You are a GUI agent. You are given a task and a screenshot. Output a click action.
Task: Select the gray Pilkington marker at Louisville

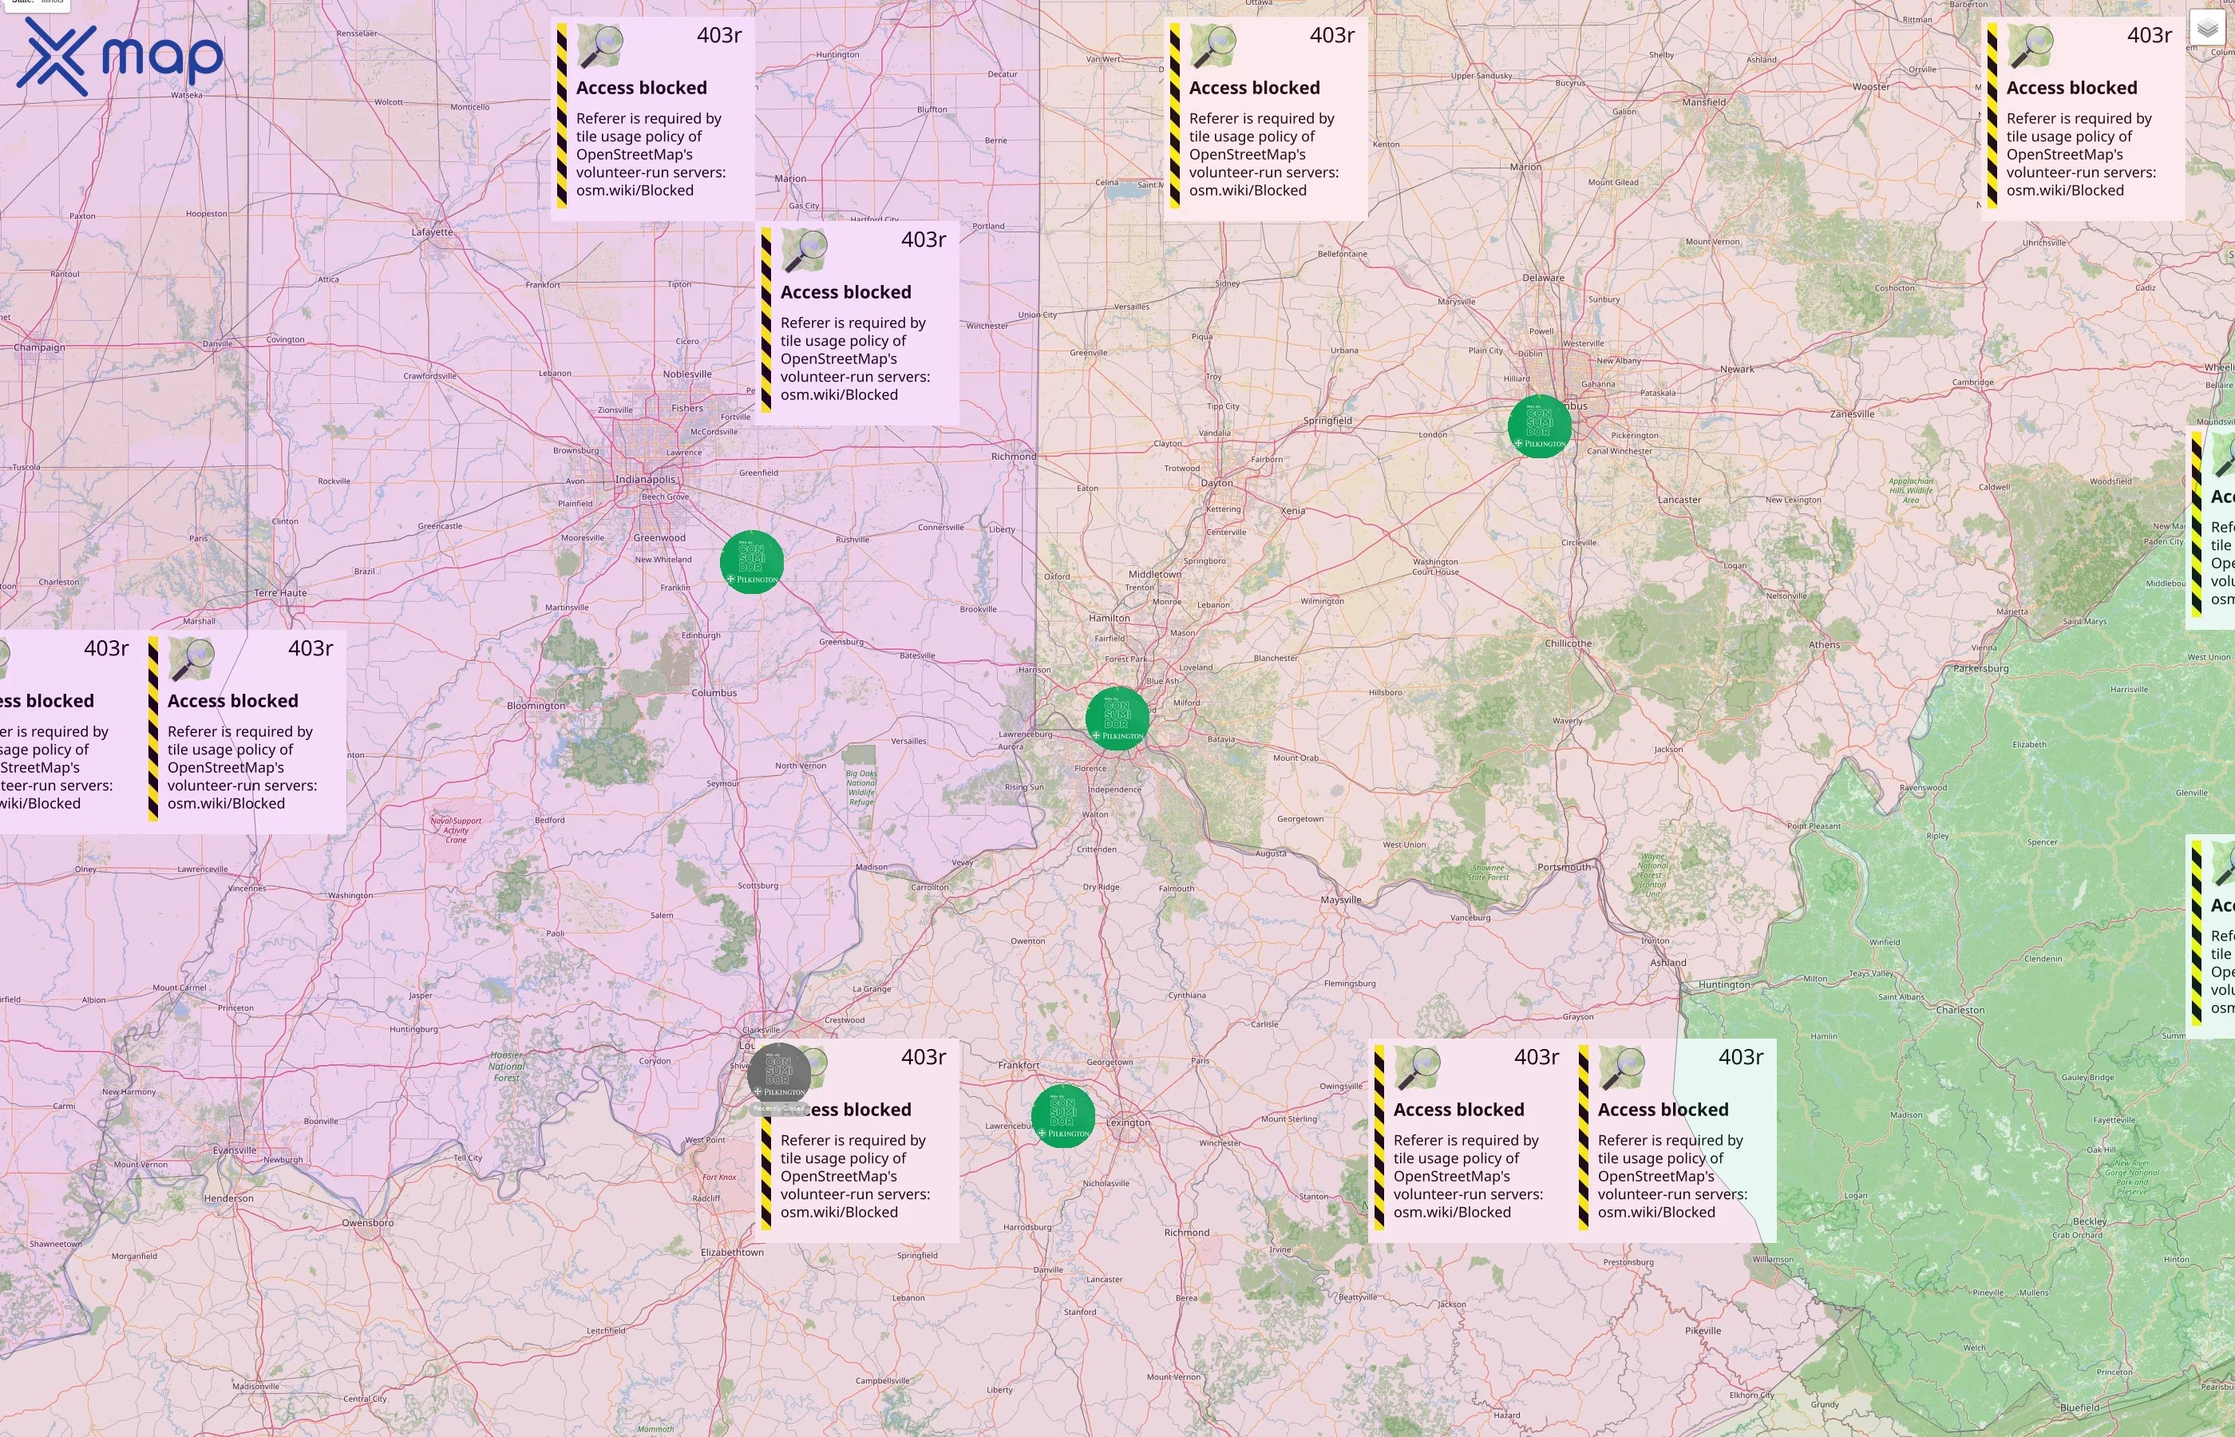coord(779,1074)
